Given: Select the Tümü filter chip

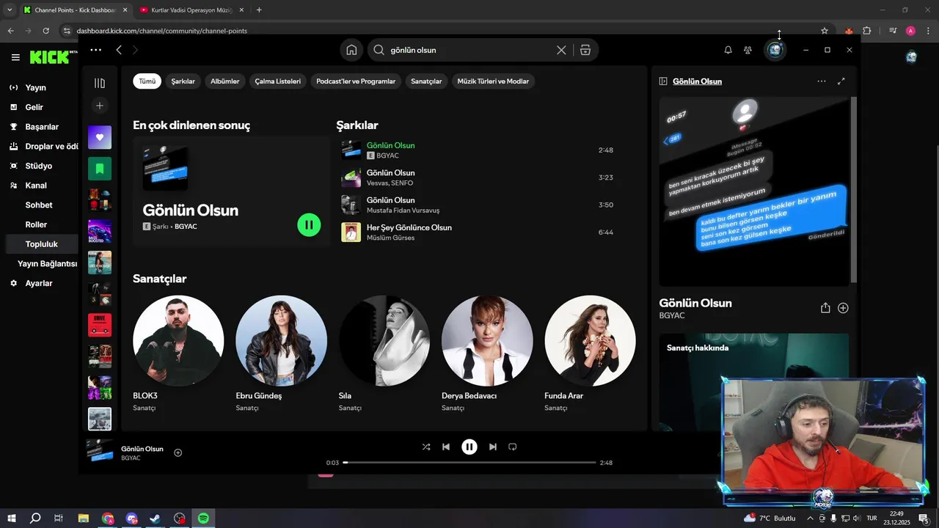Looking at the screenshot, I should [x=147, y=81].
